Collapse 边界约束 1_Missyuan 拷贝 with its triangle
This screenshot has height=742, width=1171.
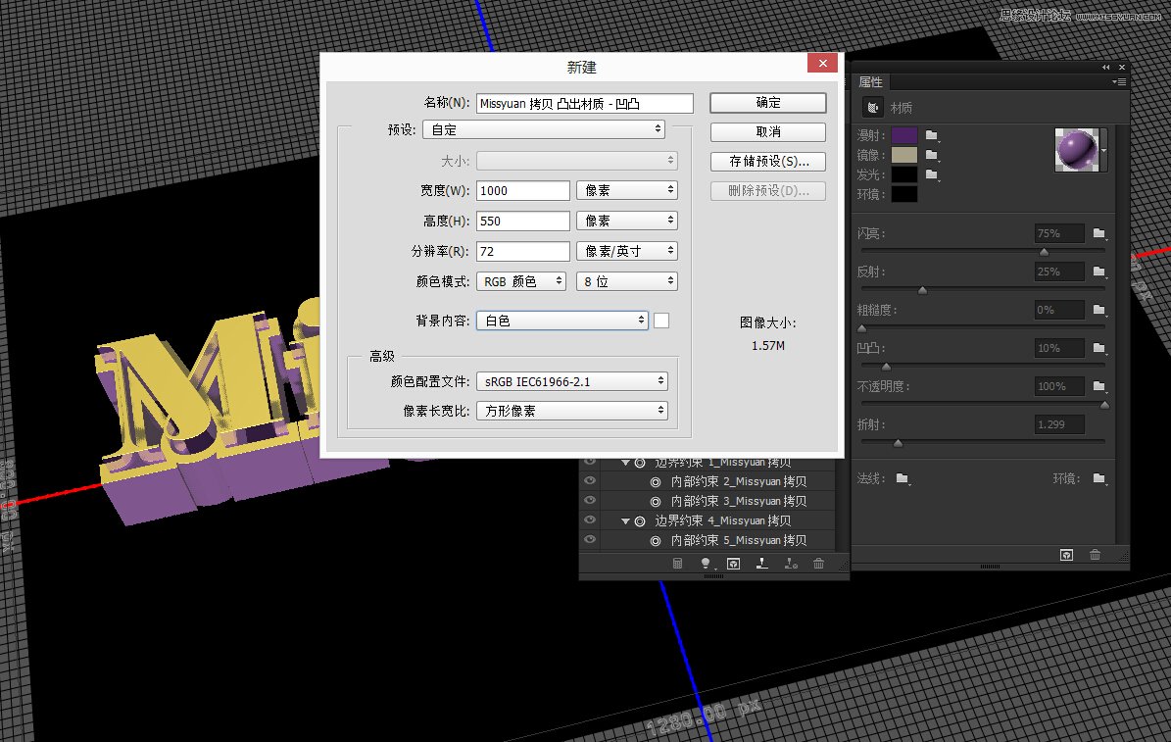click(x=625, y=461)
